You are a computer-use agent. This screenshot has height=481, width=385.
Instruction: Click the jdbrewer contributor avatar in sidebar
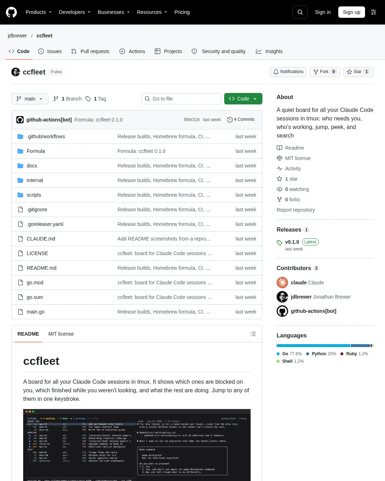(x=282, y=297)
